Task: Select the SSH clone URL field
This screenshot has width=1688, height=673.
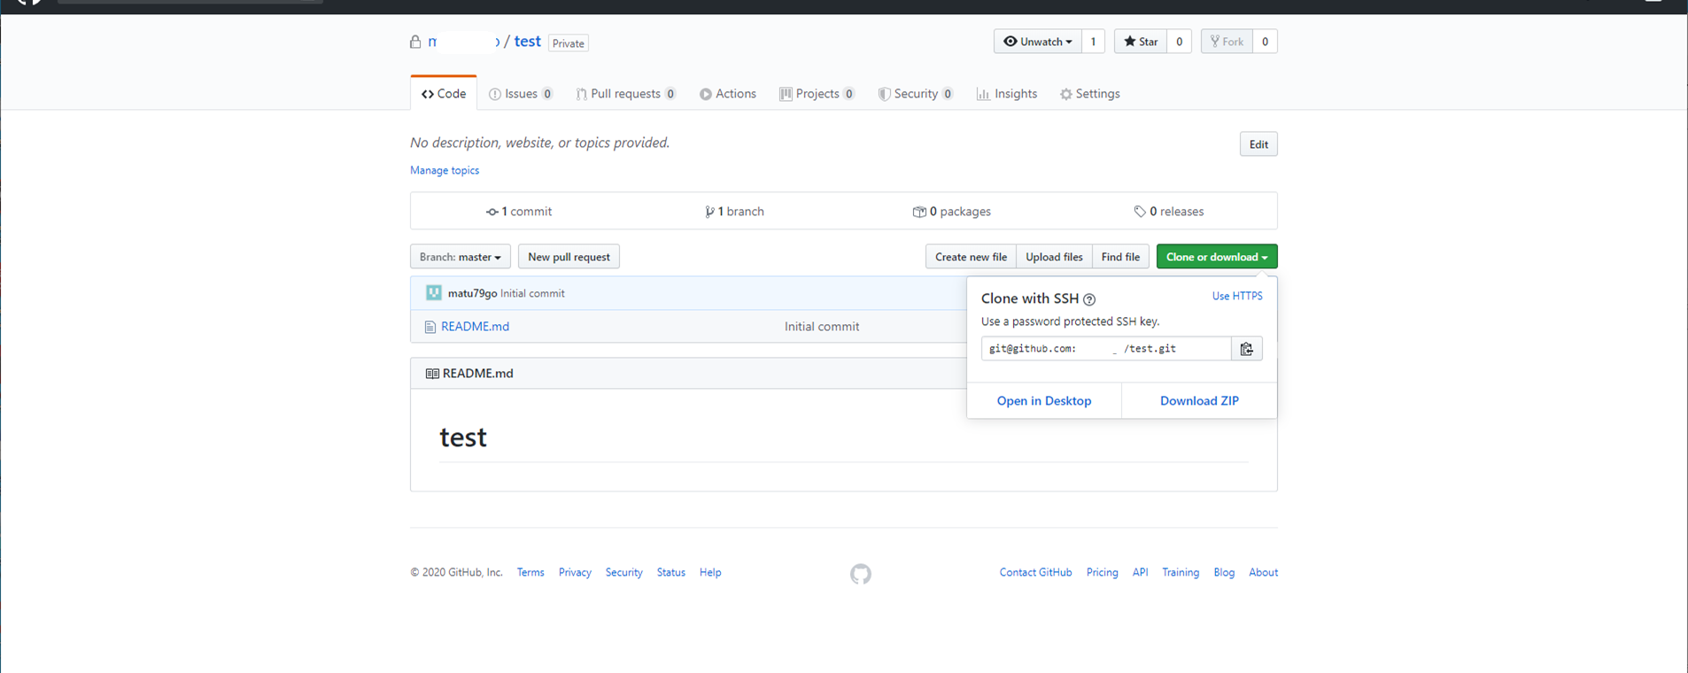Action: [1106, 349]
